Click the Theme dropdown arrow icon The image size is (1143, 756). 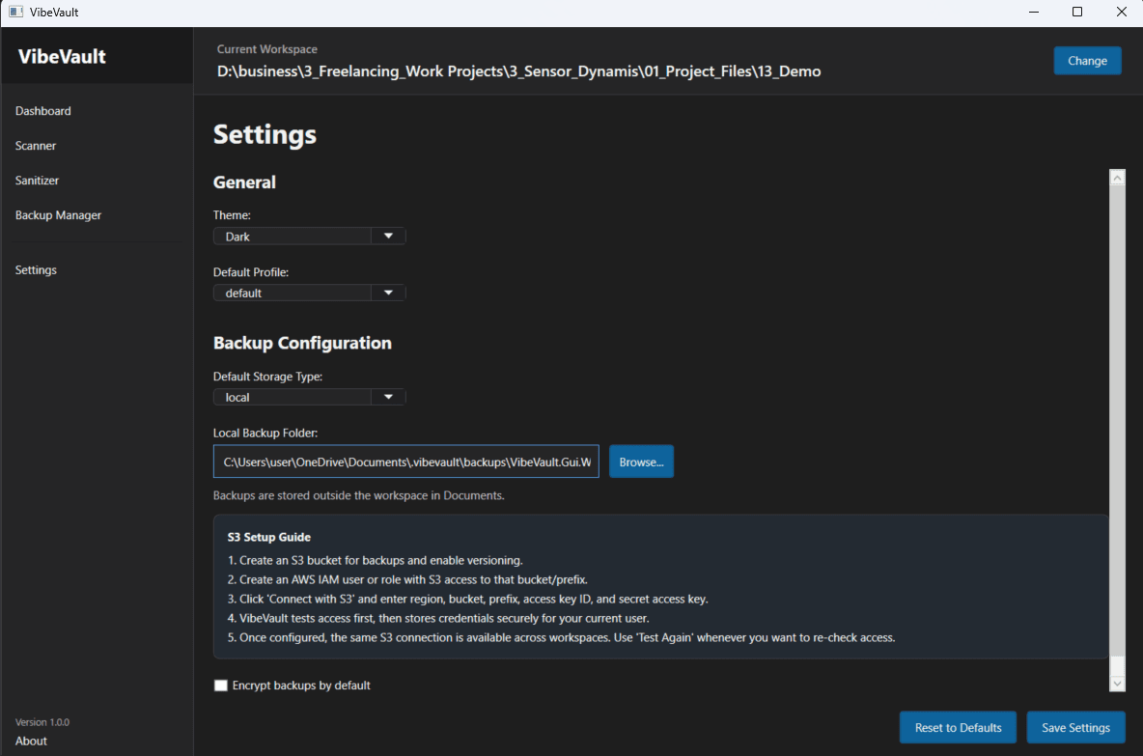(389, 235)
